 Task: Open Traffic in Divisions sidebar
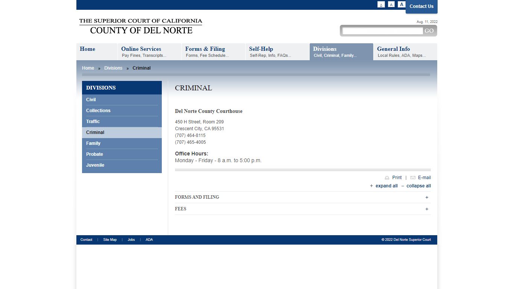(x=122, y=122)
